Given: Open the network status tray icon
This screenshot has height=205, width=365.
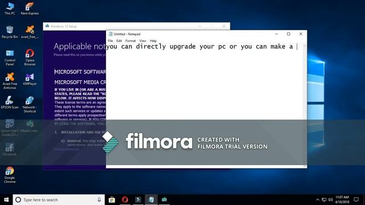Looking at the screenshot, I should coord(324,200).
